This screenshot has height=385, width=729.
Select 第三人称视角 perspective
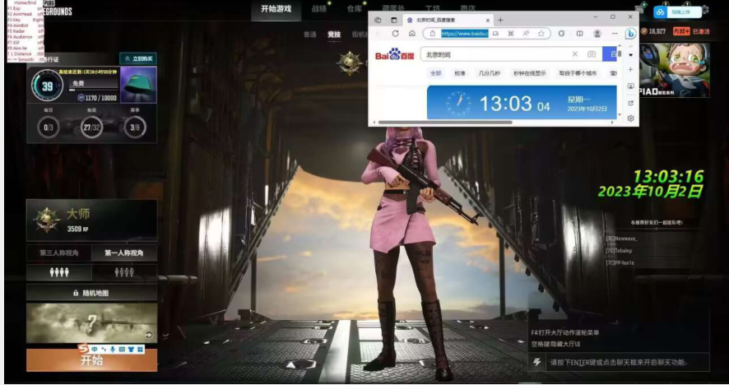59,253
